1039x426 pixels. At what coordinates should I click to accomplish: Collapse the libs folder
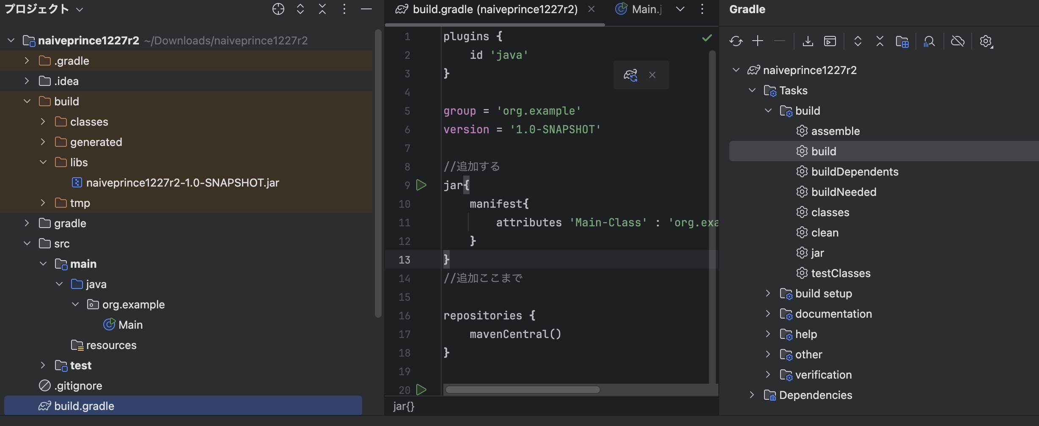[x=43, y=162]
